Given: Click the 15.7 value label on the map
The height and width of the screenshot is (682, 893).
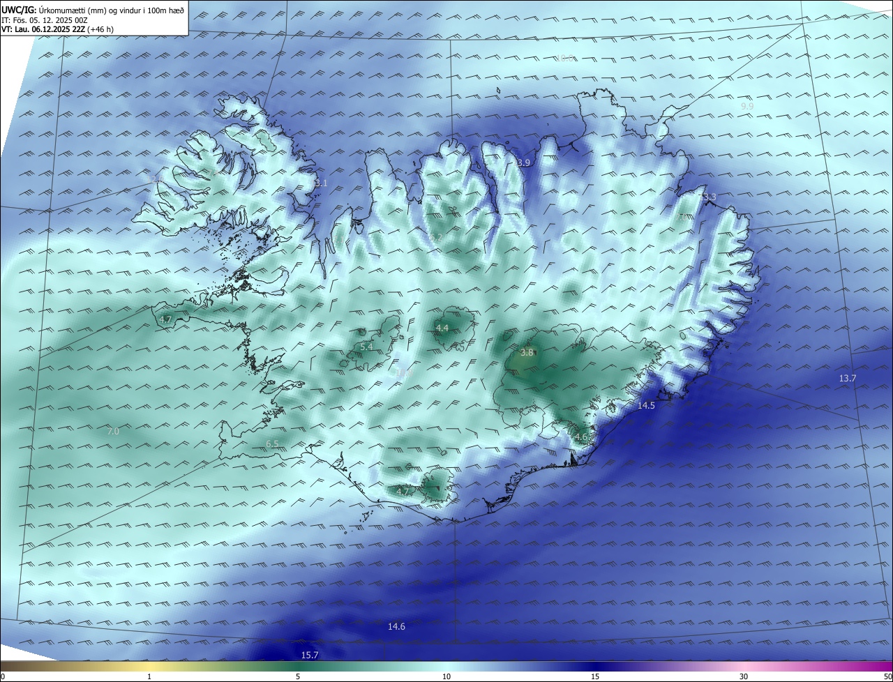Looking at the screenshot, I should pos(310,655).
